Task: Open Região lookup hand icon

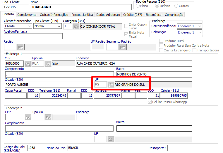Action: [x=20, y=47]
